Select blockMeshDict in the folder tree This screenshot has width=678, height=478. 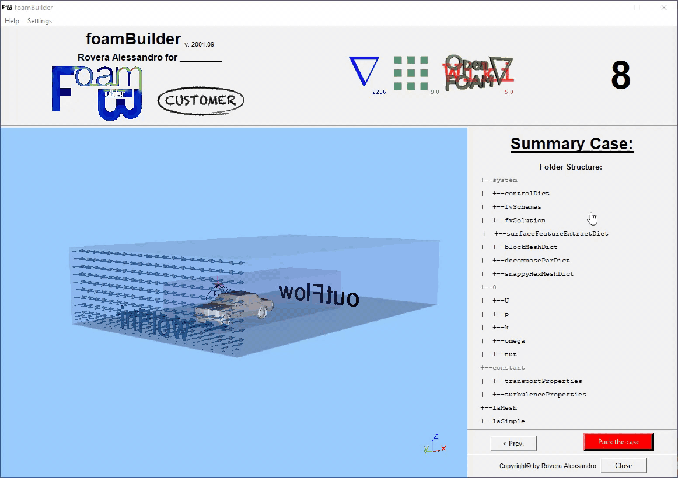525,247
